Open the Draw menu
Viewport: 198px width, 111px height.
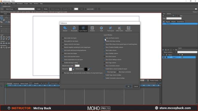[x=9, y=4]
